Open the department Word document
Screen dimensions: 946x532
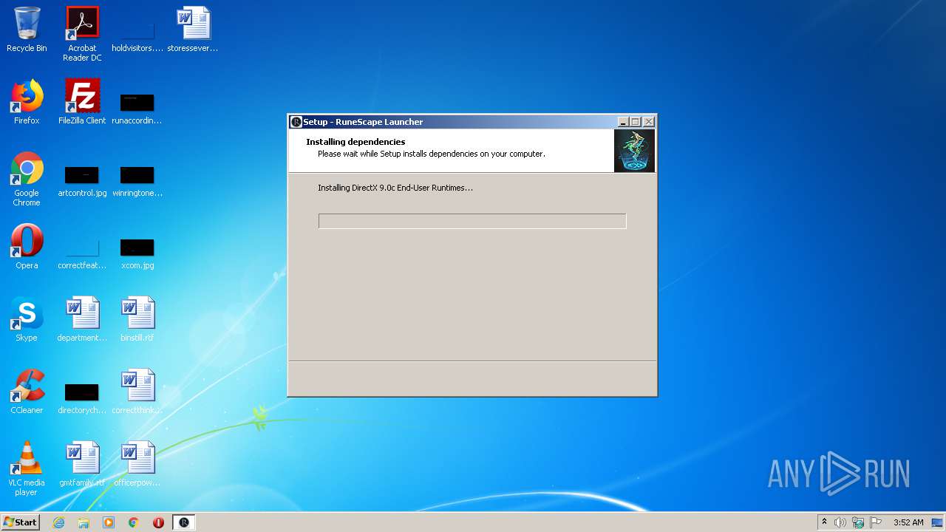coord(82,319)
